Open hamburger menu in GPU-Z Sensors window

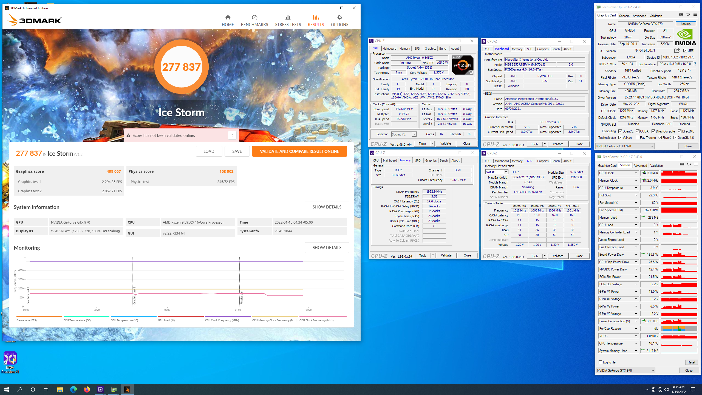pyautogui.click(x=696, y=164)
